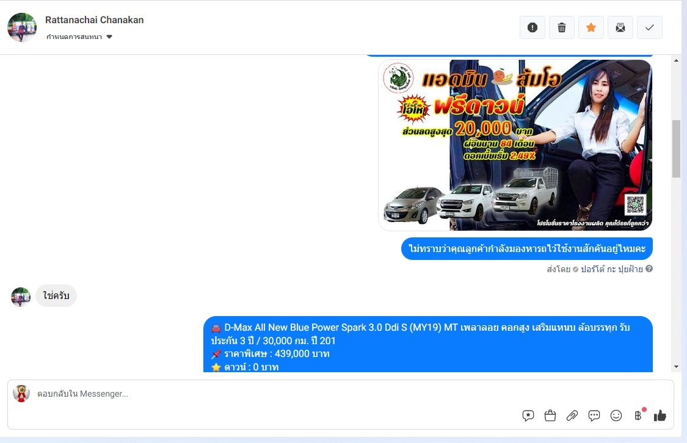The width and height of the screenshot is (687, 443).
Task: Open Rattanachai Chanakan profile picture in header
Action: [22, 27]
